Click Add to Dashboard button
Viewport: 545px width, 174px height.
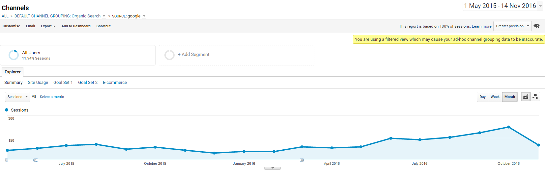coord(76,26)
